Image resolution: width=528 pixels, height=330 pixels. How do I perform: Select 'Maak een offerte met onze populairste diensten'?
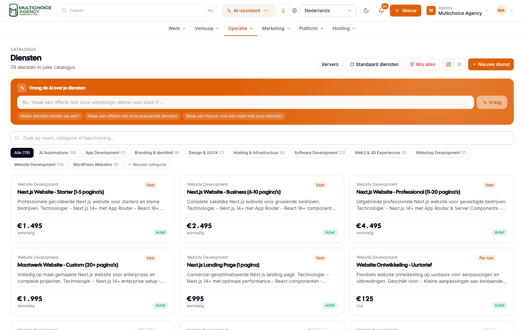(133, 116)
